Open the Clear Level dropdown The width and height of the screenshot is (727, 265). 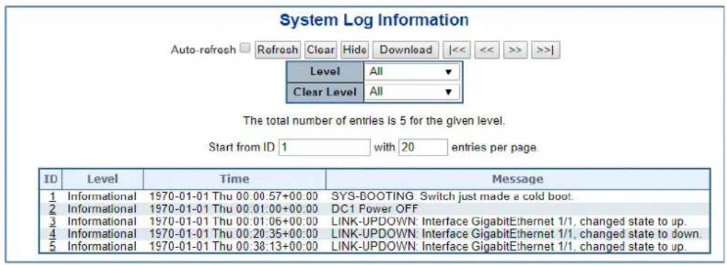(x=411, y=92)
